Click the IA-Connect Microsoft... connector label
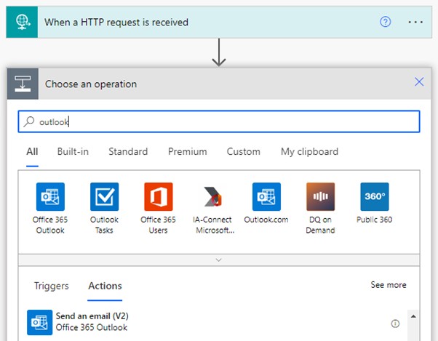Screen dimensions: 438x341 (212, 225)
